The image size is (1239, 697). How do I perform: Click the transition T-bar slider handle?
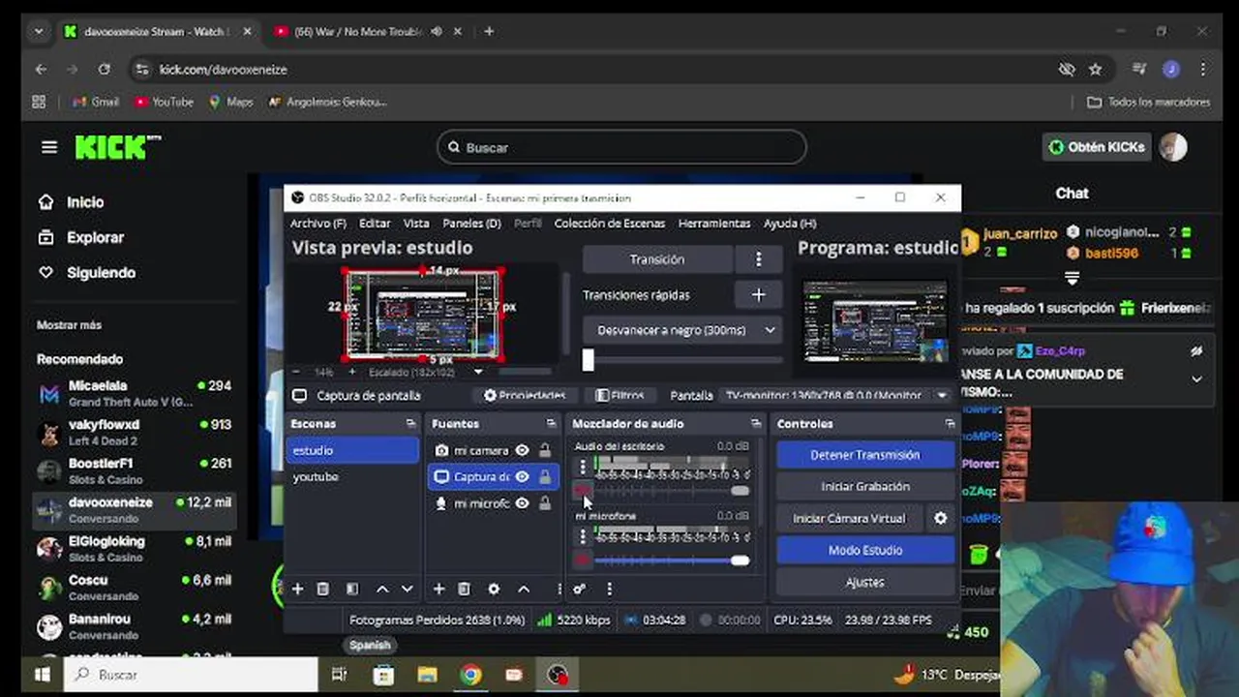(x=588, y=360)
